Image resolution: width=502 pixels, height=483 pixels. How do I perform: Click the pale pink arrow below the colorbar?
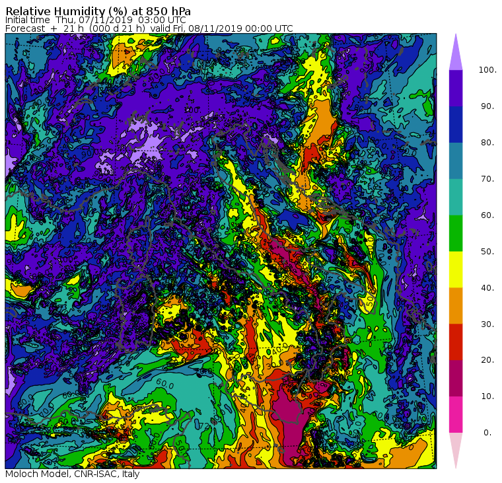[x=456, y=449]
